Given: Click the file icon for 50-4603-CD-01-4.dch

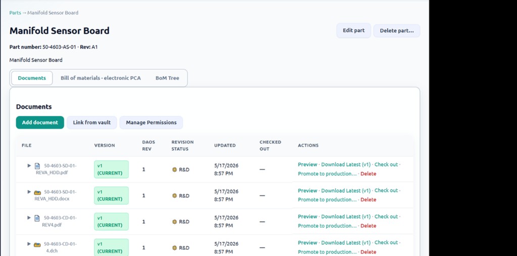Looking at the screenshot, I should coord(37,244).
